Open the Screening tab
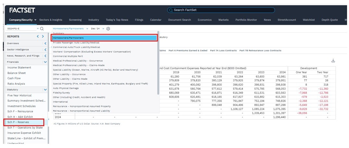 75,20
